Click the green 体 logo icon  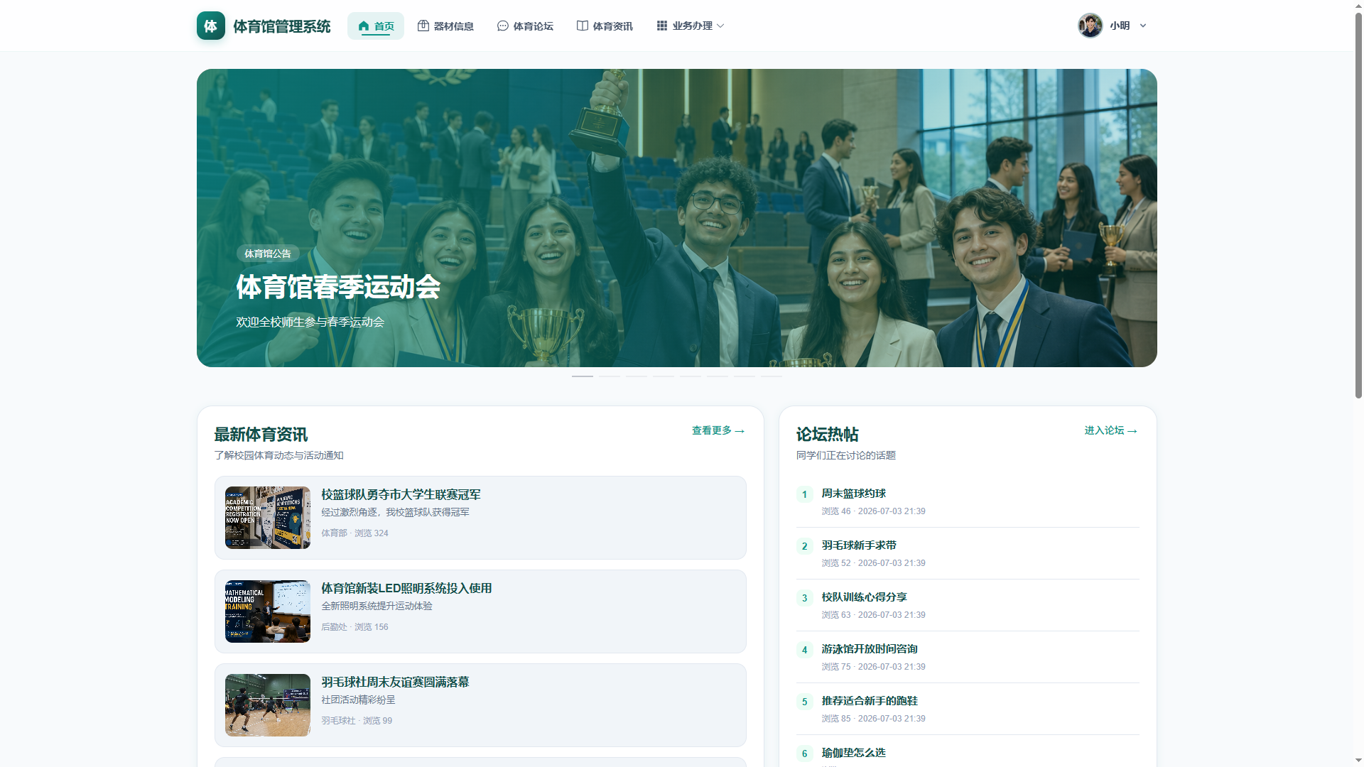click(211, 26)
